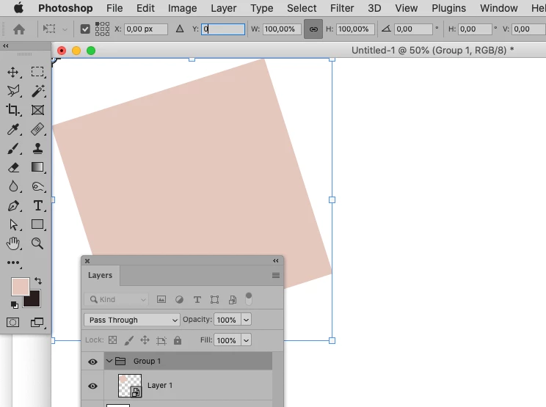This screenshot has width=546, height=407.
Task: Select the Frame tool
Action: pyautogui.click(x=37, y=110)
